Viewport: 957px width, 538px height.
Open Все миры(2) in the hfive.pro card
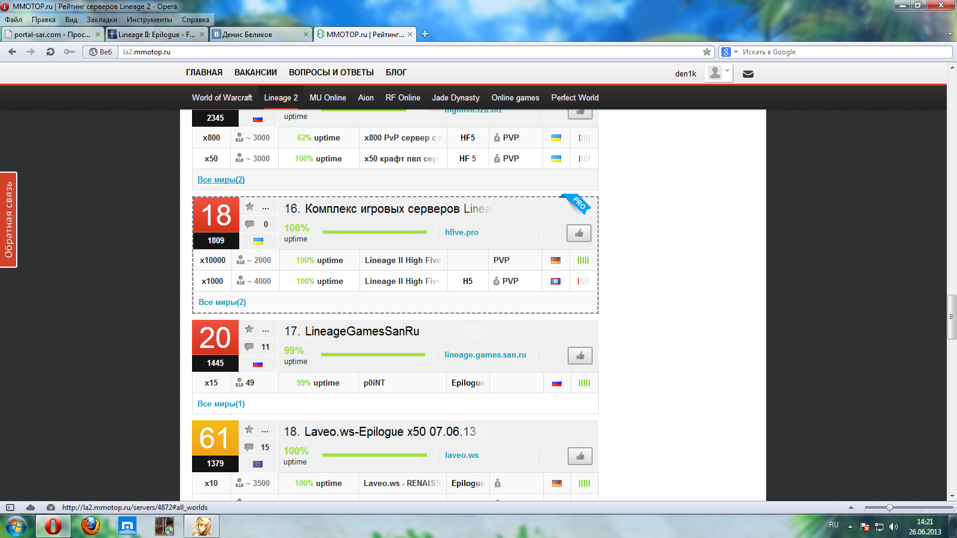coord(223,302)
